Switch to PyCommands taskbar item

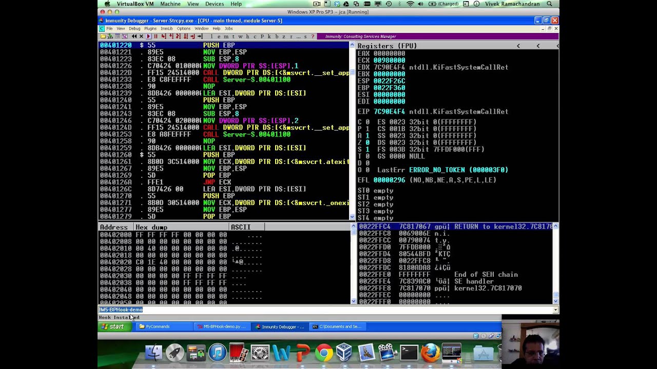click(164, 326)
